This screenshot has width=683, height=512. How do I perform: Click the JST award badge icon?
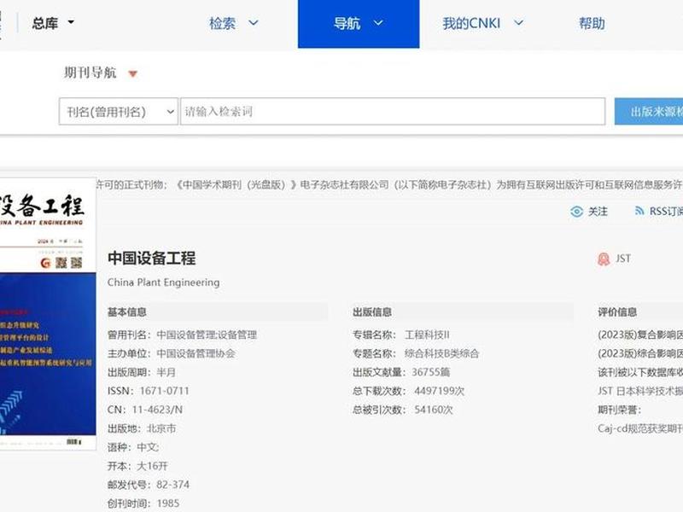click(604, 259)
